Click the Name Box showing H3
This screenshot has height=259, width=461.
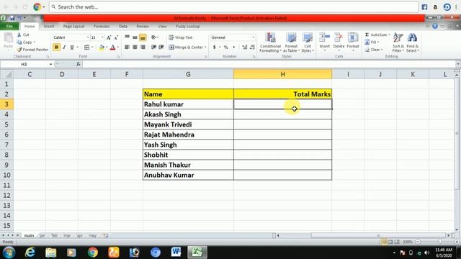(24, 64)
